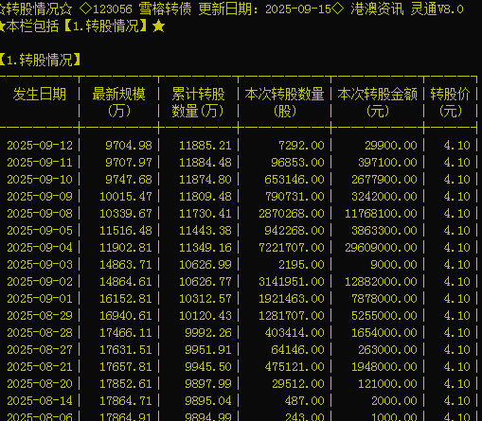Click the update date 2025-09-15
The width and height of the screenshot is (482, 421).
[x=298, y=9]
